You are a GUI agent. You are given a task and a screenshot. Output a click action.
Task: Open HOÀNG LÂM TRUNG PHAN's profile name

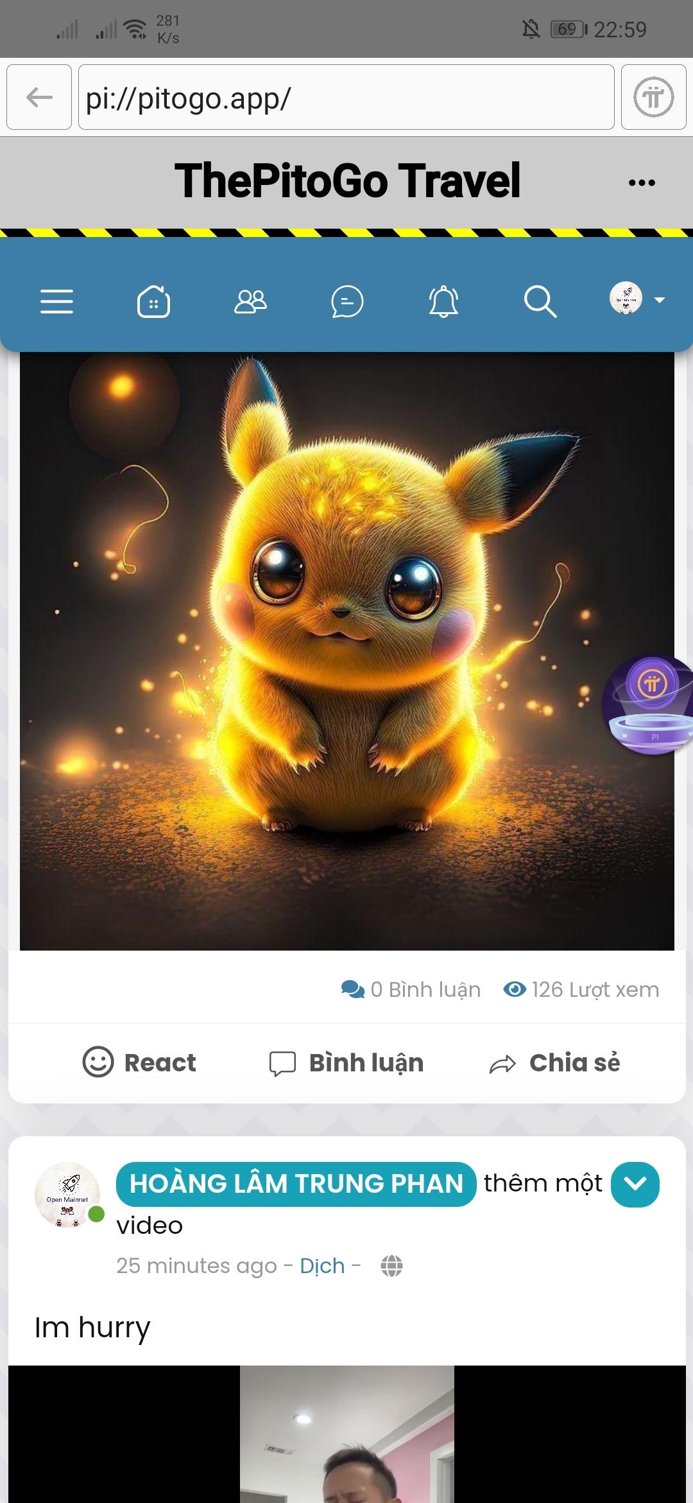[x=296, y=1184]
